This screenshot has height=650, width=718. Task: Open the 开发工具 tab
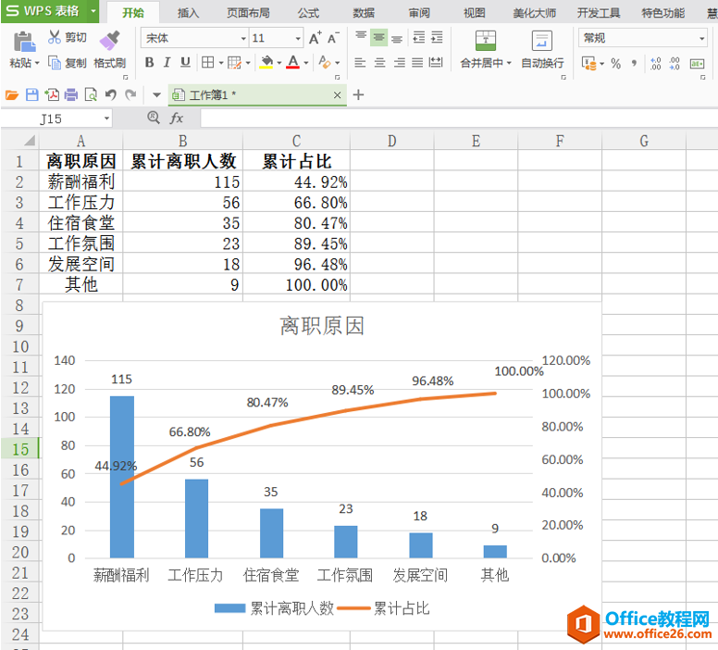pos(599,13)
